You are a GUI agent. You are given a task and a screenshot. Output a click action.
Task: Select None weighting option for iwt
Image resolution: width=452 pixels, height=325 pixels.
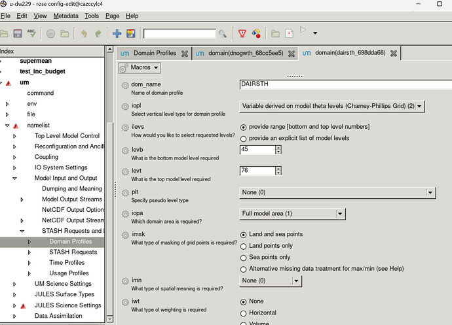(x=244, y=301)
